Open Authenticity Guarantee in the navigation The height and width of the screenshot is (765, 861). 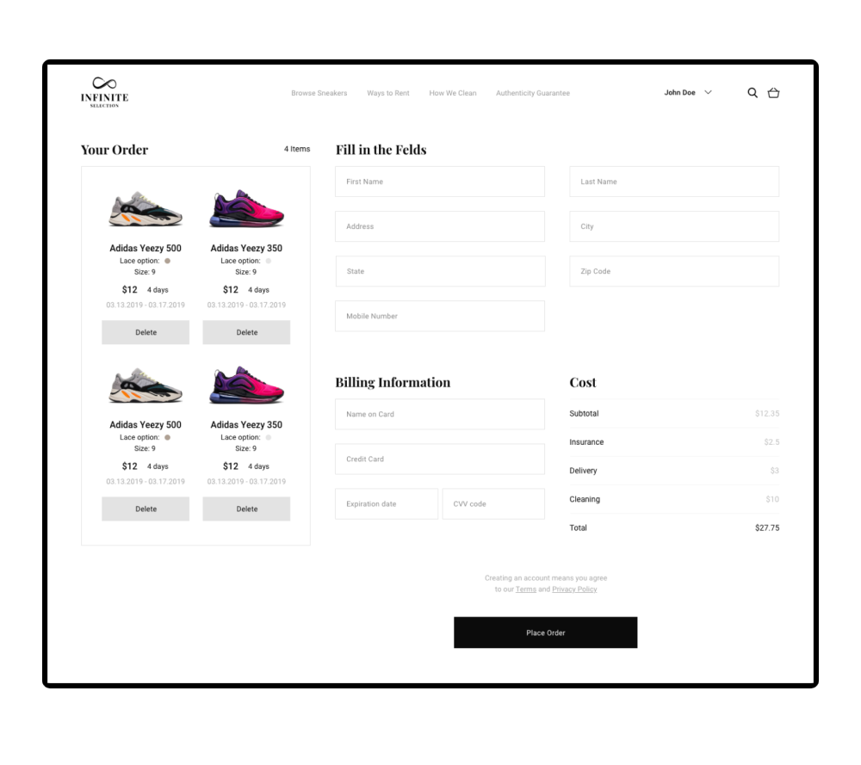coord(533,93)
